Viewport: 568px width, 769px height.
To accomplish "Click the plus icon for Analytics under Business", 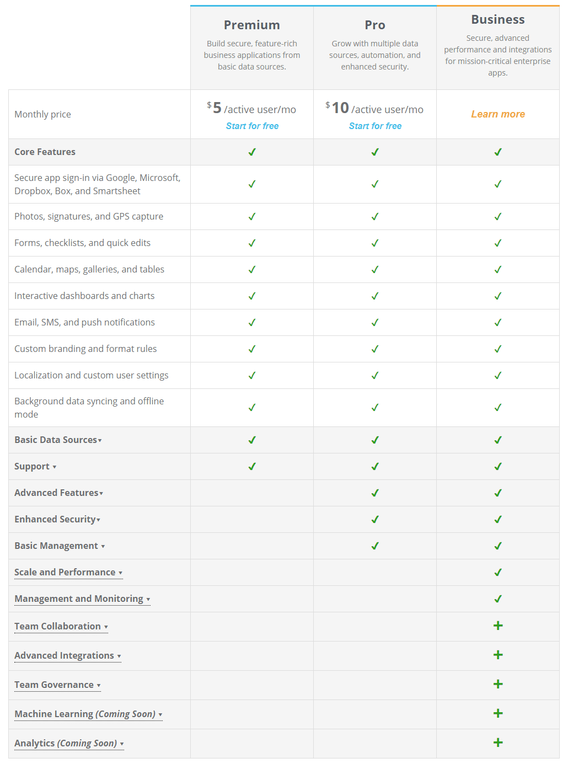I will (x=497, y=743).
